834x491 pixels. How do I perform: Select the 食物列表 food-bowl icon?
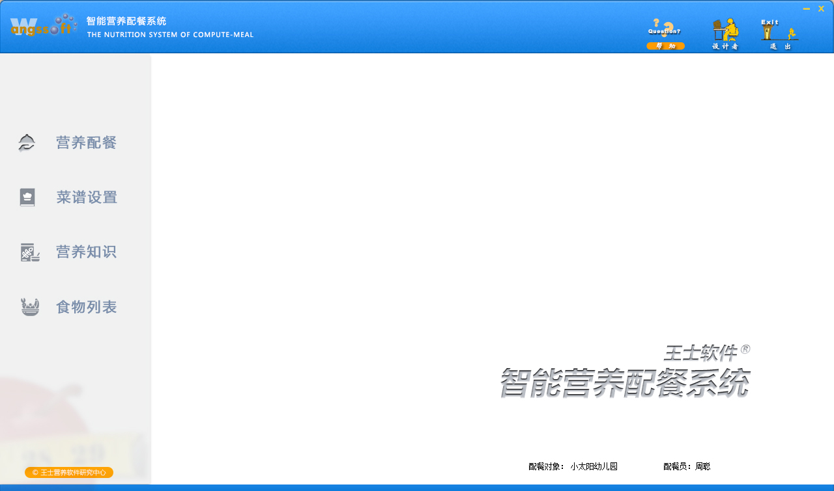pyautogui.click(x=29, y=307)
